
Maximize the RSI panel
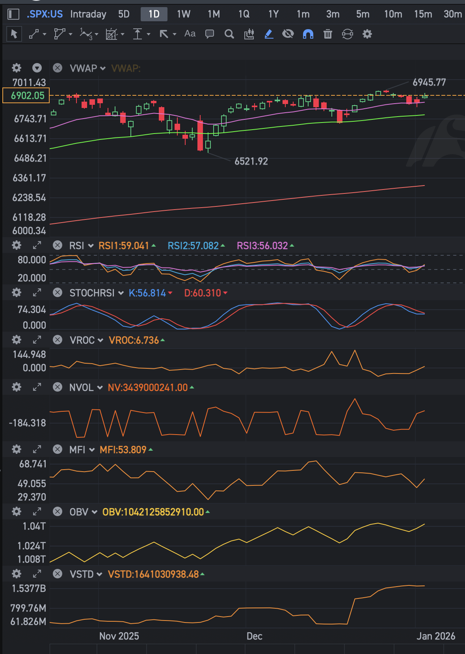point(37,245)
